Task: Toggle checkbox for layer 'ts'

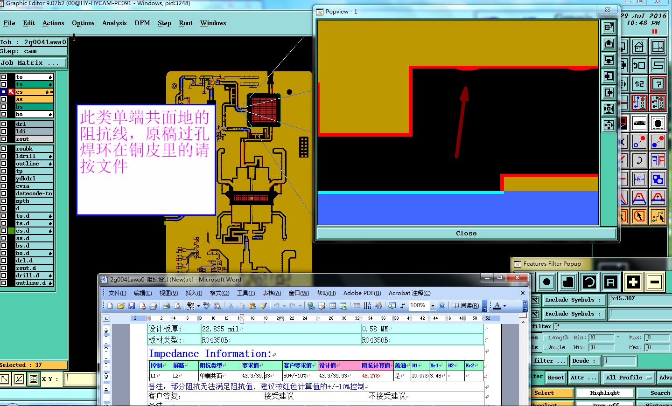Action: pyautogui.click(x=4, y=84)
